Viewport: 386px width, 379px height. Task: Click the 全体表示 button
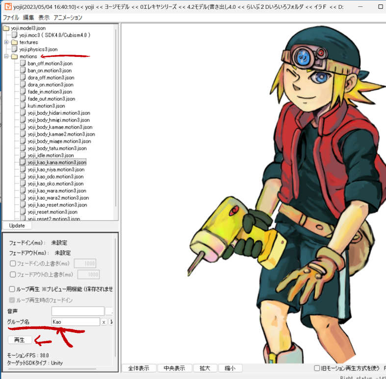click(x=139, y=368)
